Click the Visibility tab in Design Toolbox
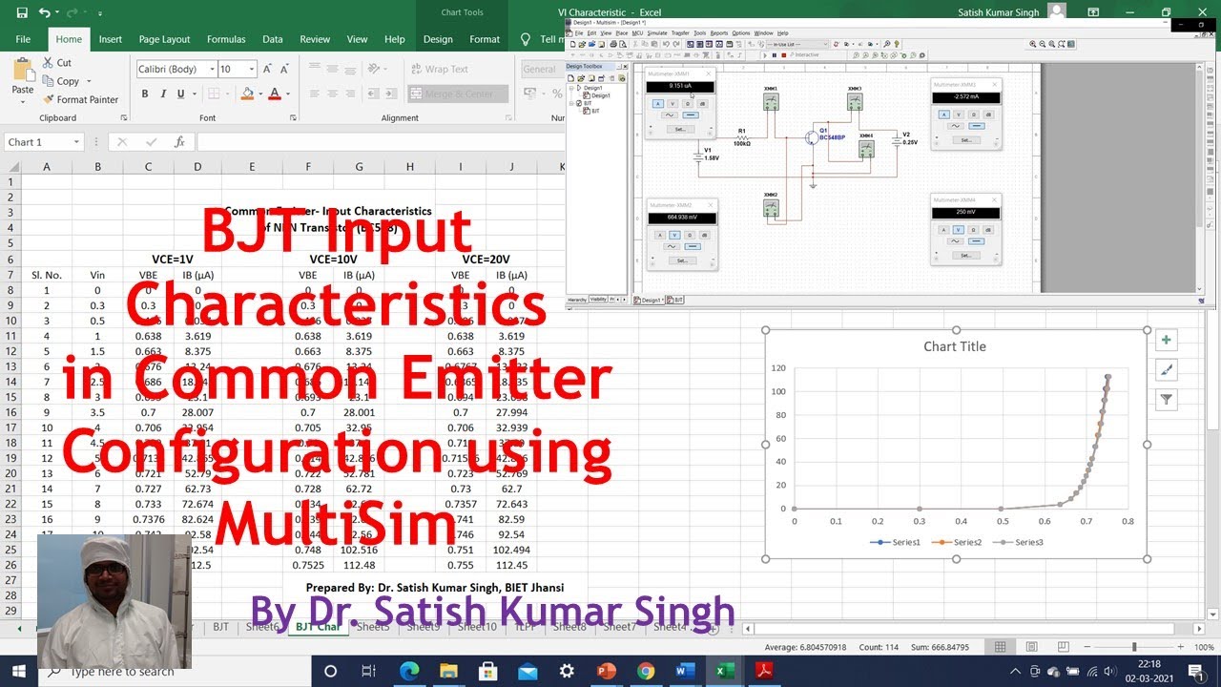The height and width of the screenshot is (687, 1221). point(598,299)
